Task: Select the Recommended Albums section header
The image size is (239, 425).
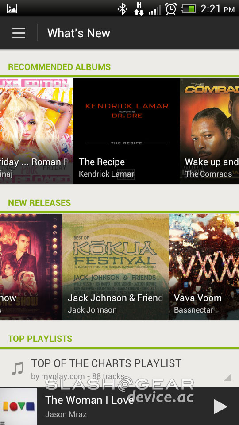Action: [59, 67]
